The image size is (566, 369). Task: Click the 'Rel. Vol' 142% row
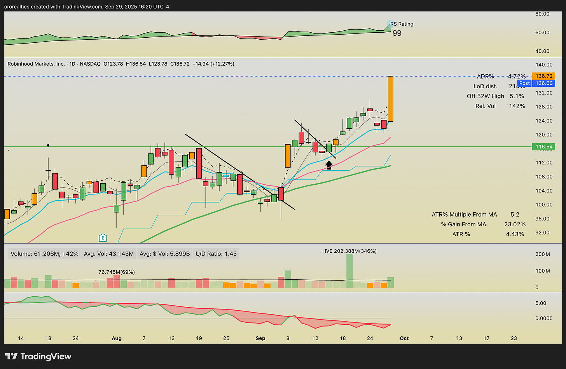(500, 106)
